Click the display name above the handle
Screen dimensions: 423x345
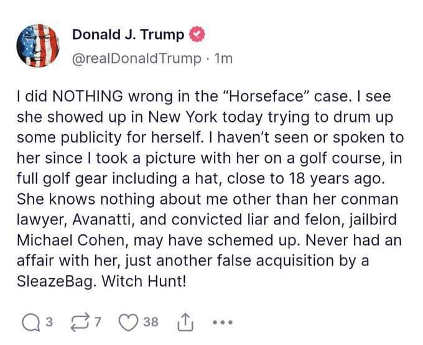(128, 35)
